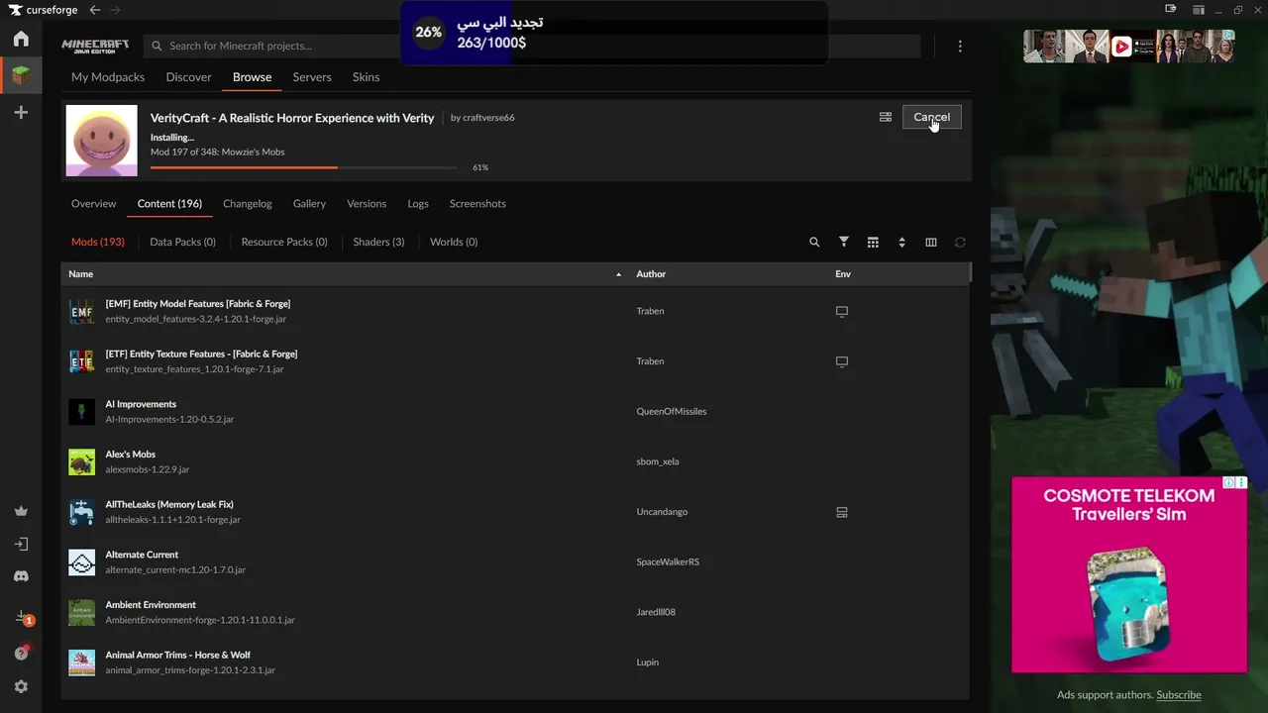The height and width of the screenshot is (713, 1268).
Task: Open the sort order up-down arrows
Action: (901, 242)
